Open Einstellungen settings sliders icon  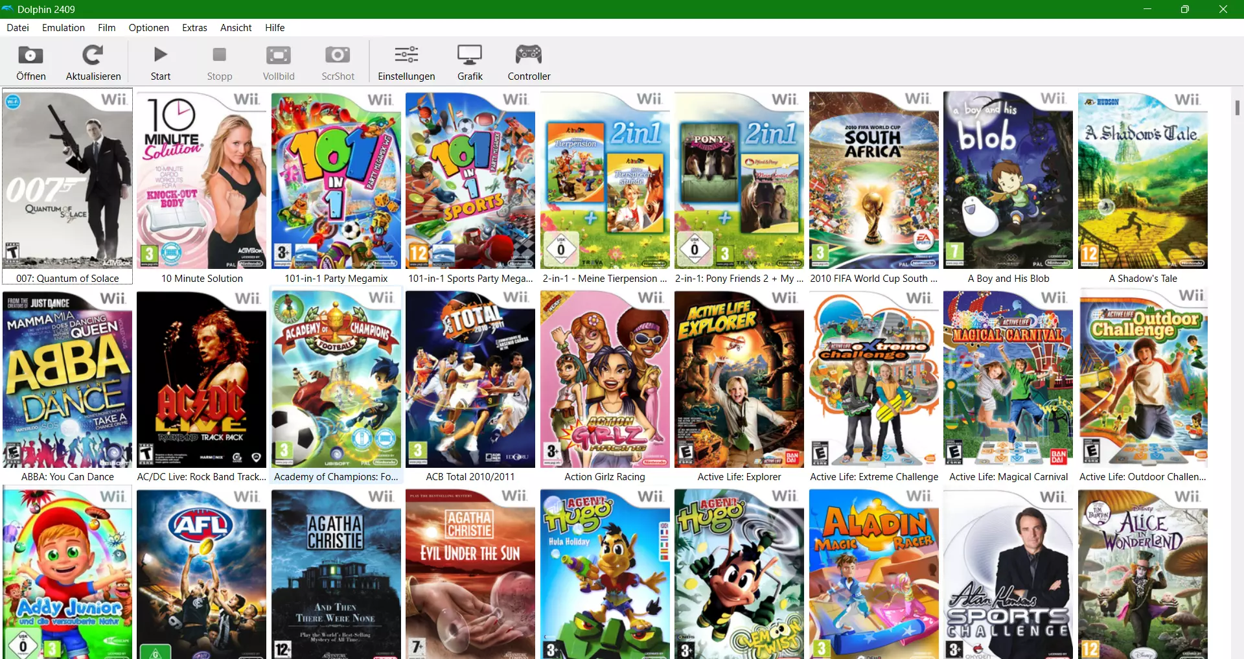pos(406,54)
